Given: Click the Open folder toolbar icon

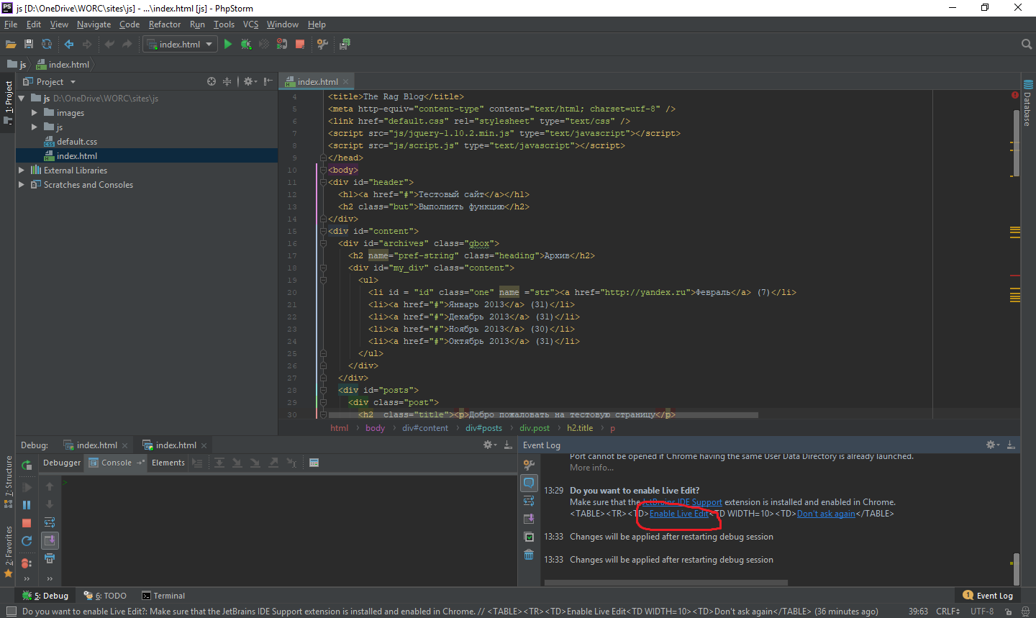Looking at the screenshot, I should (x=11, y=45).
